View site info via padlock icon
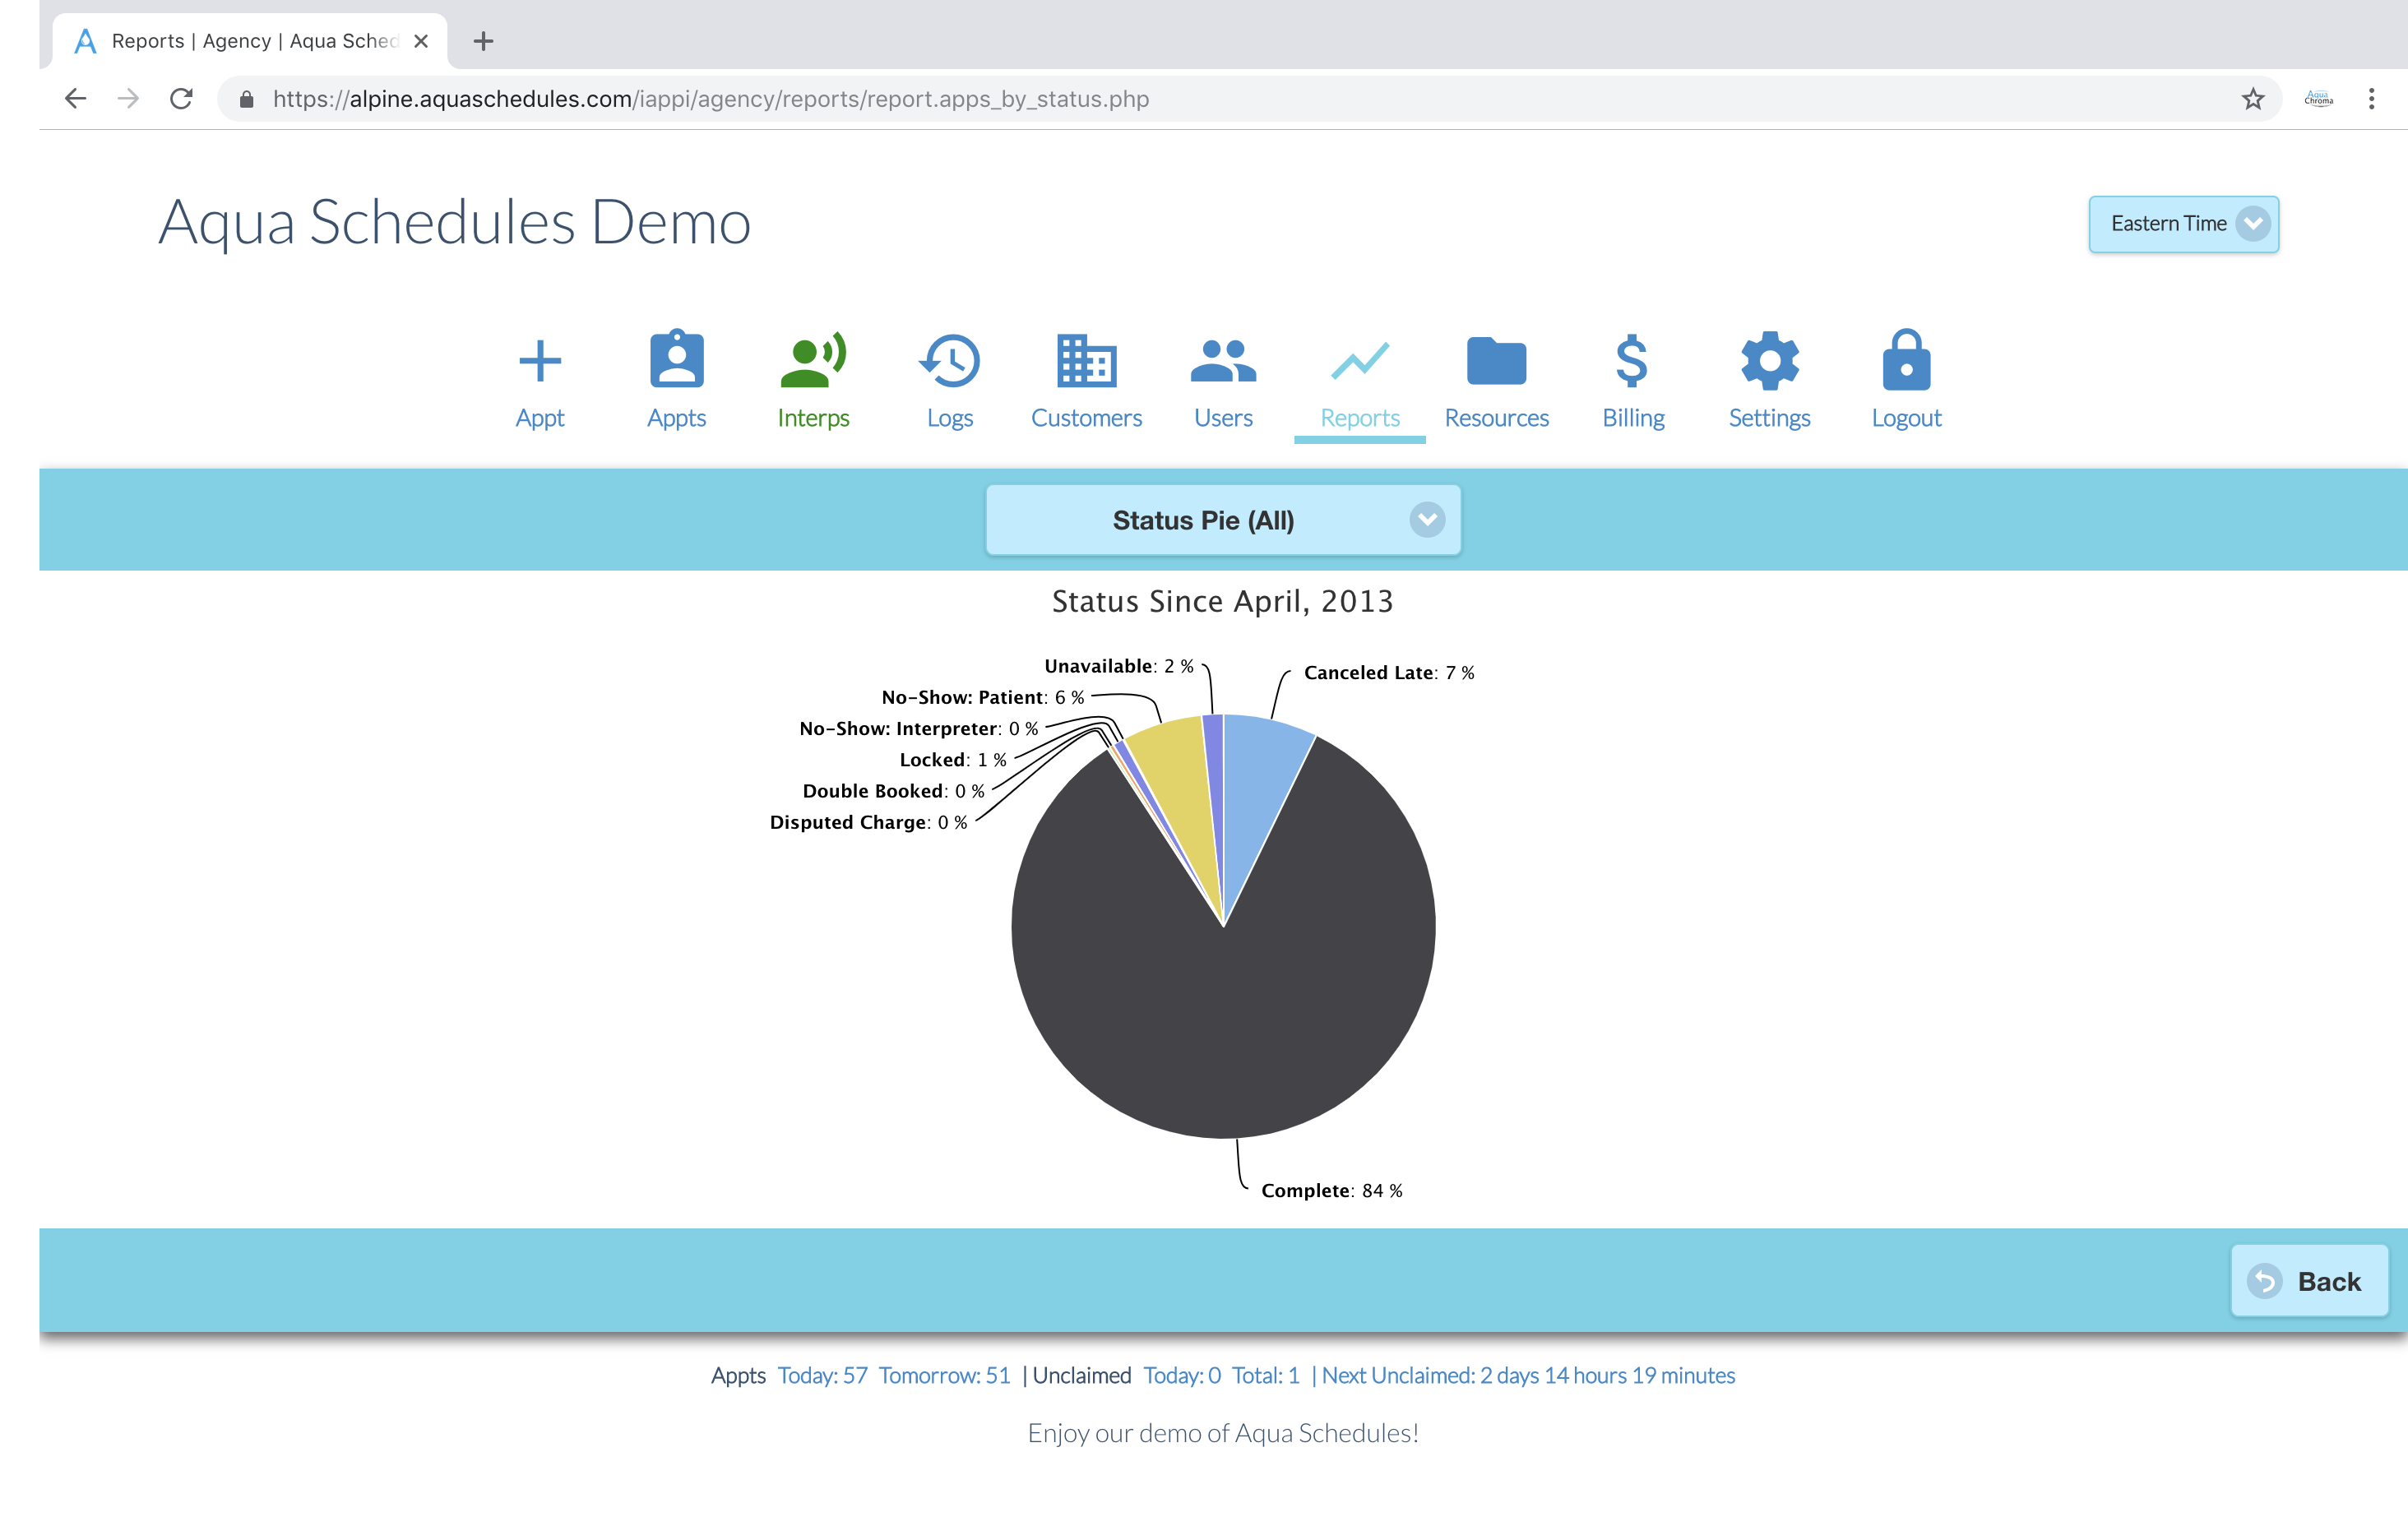This screenshot has height=1526, width=2408. point(247,99)
